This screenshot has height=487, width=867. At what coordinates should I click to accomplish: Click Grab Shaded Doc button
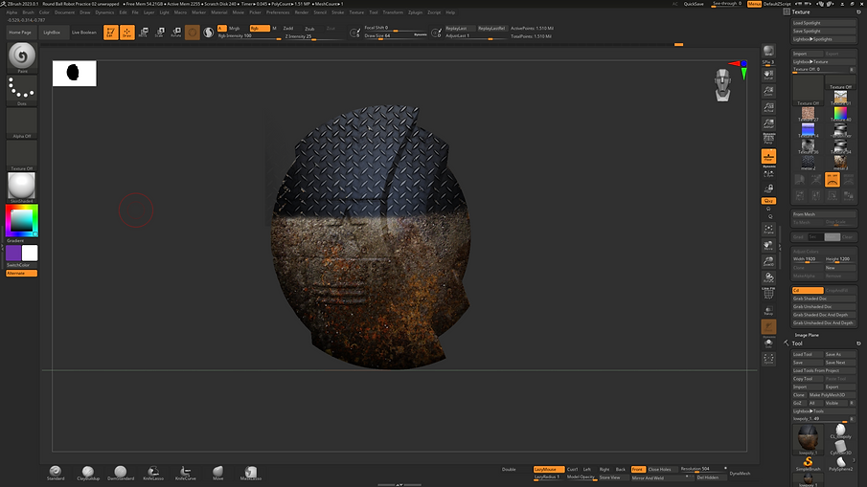(823, 299)
